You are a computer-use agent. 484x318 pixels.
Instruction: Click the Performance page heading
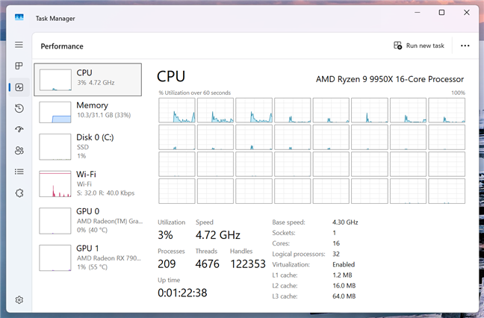pyautogui.click(x=62, y=46)
